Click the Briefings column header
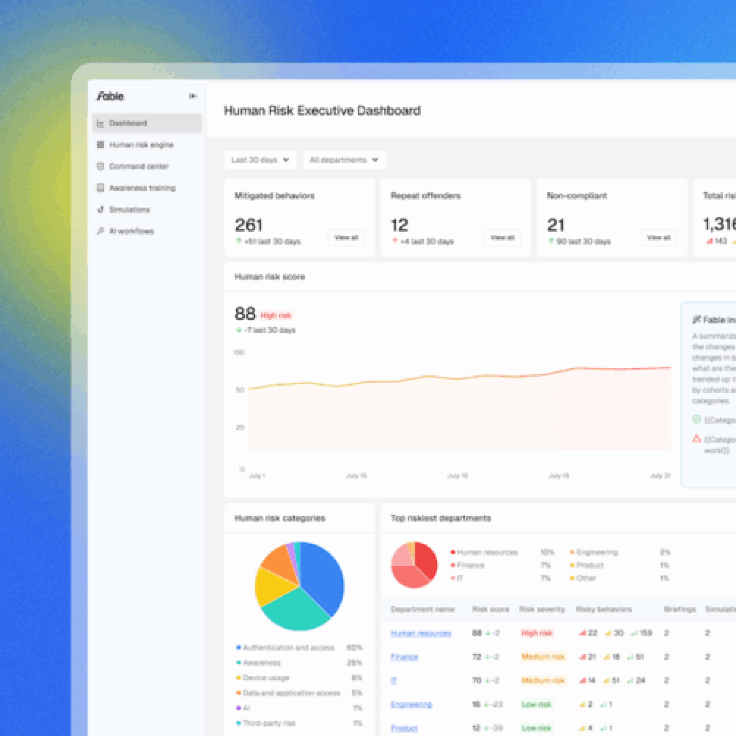 [680, 609]
